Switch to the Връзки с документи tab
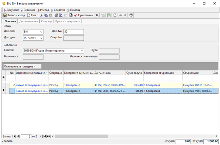220x145 pixels. 68,21
